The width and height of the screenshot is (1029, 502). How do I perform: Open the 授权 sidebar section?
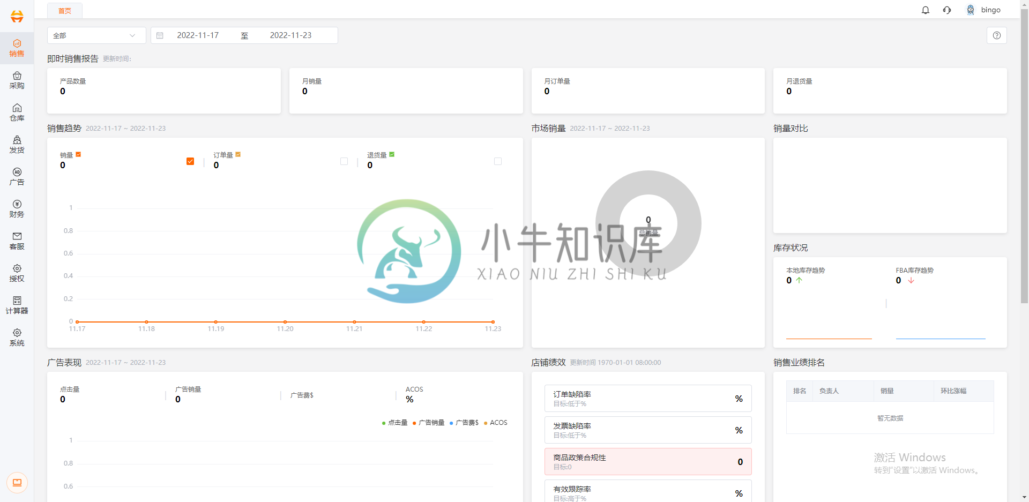click(17, 273)
